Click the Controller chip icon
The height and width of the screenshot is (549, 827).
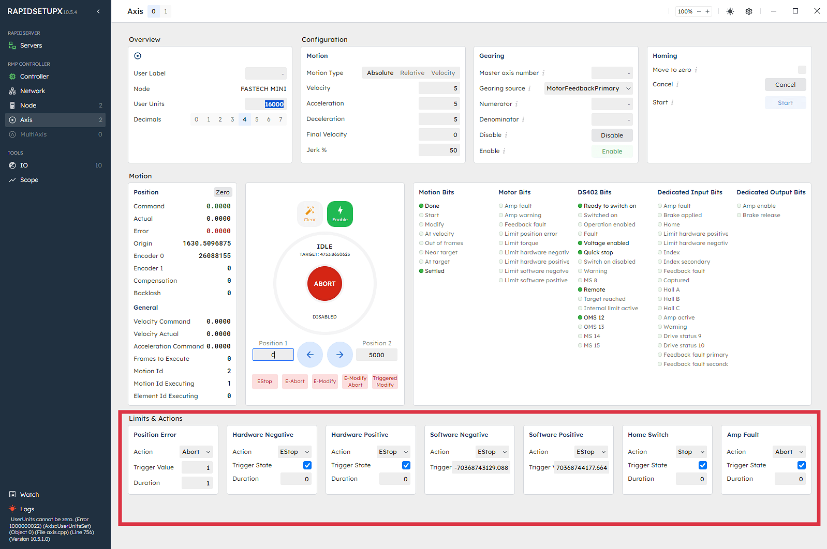[x=12, y=77]
